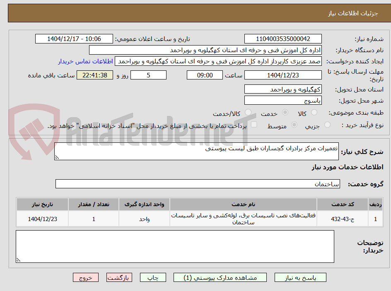Click the buyer notes text area
Viewport: 391px width, 291px height.
pos(175,246)
